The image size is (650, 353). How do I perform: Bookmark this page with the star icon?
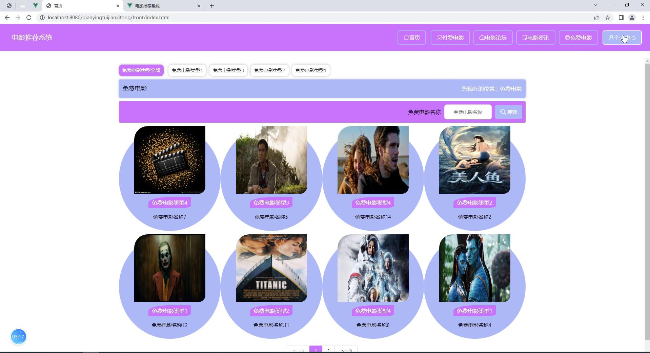[608, 18]
